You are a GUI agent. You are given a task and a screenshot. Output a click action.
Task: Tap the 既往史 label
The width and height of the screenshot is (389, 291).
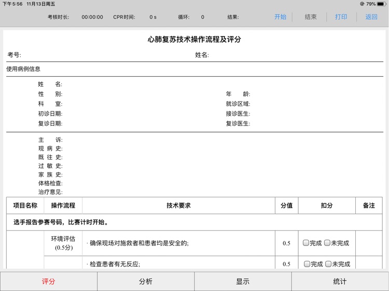(50, 157)
